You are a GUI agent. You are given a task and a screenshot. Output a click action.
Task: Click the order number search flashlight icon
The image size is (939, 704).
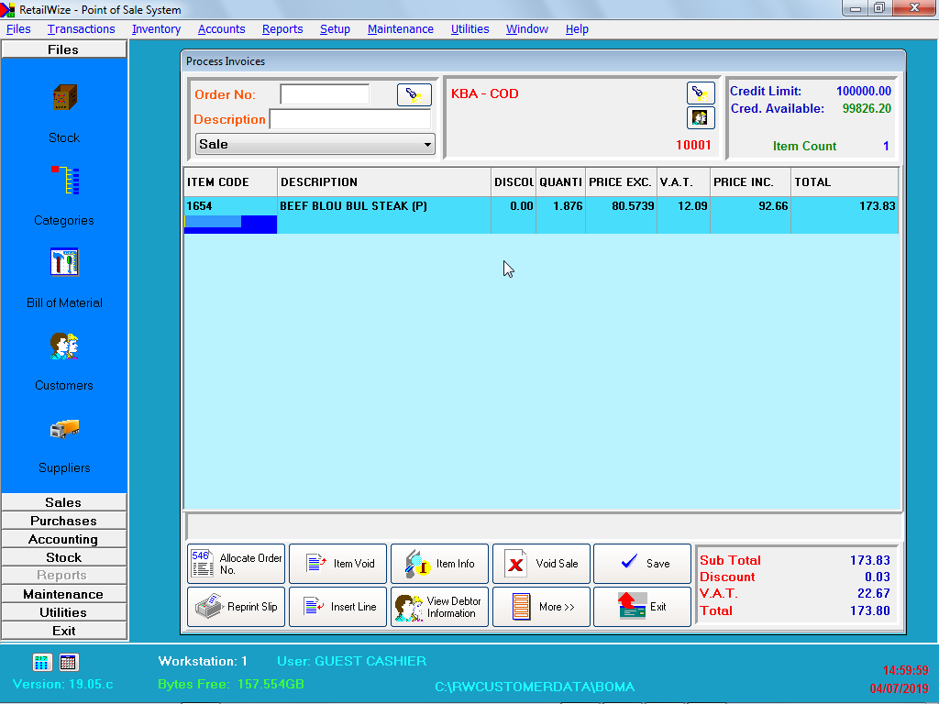click(x=414, y=94)
